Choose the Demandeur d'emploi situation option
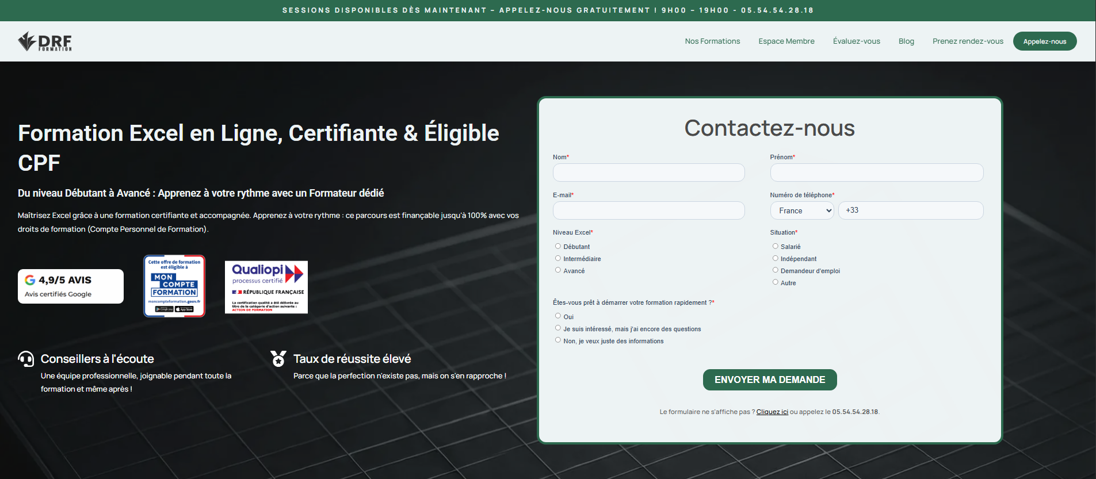The height and width of the screenshot is (479, 1096). tap(775, 270)
